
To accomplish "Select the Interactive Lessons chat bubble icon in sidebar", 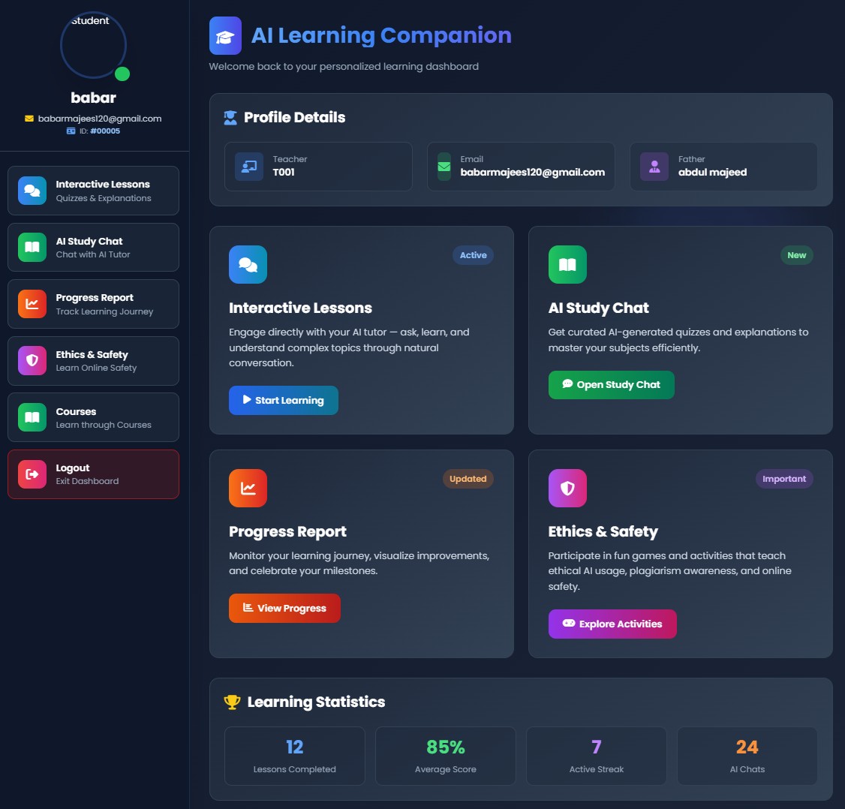I will coord(32,190).
